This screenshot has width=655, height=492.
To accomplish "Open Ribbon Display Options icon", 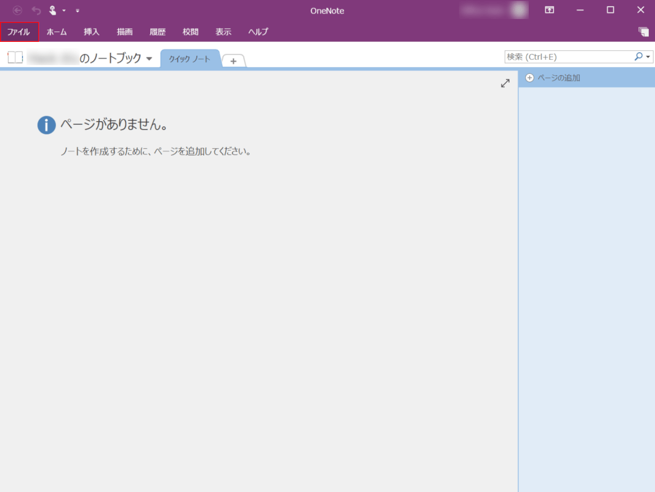I will (x=549, y=10).
